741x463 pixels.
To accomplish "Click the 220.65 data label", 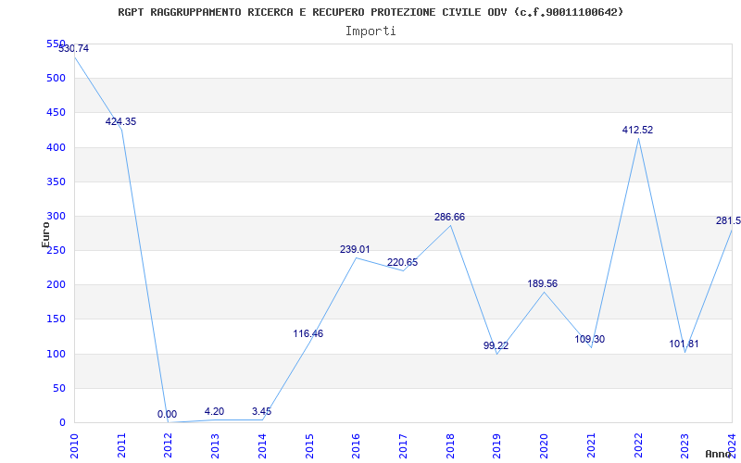I will [402, 262].
